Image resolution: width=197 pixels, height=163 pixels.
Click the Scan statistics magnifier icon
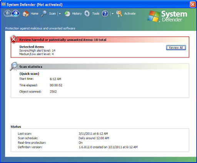click(13, 66)
